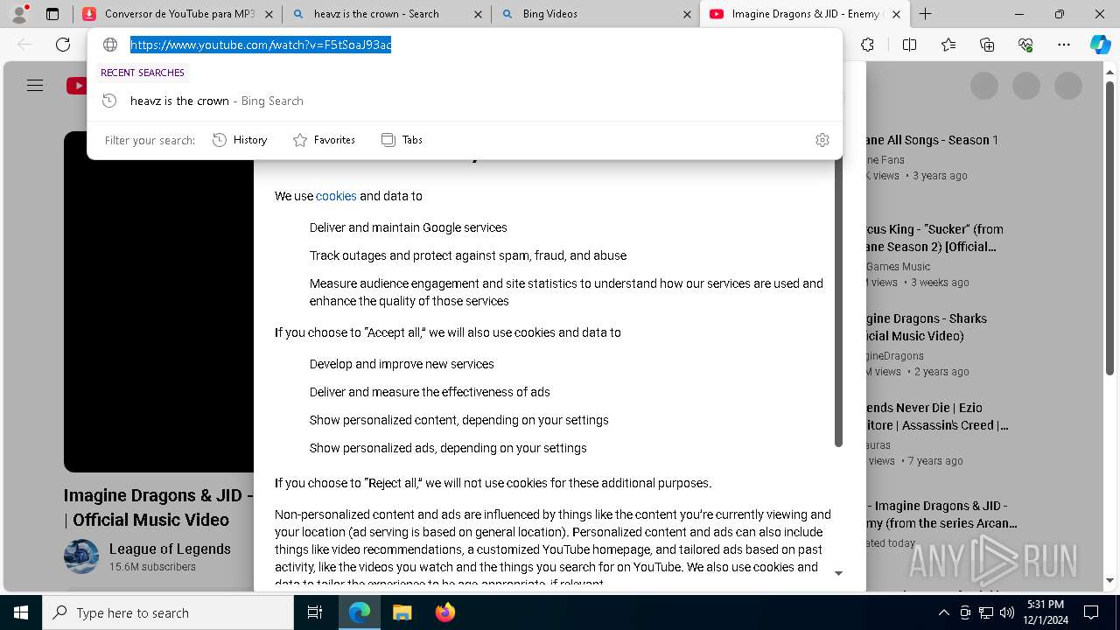The image size is (1120, 630).
Task: Open Edge Settings and more menu
Action: tap(1064, 45)
